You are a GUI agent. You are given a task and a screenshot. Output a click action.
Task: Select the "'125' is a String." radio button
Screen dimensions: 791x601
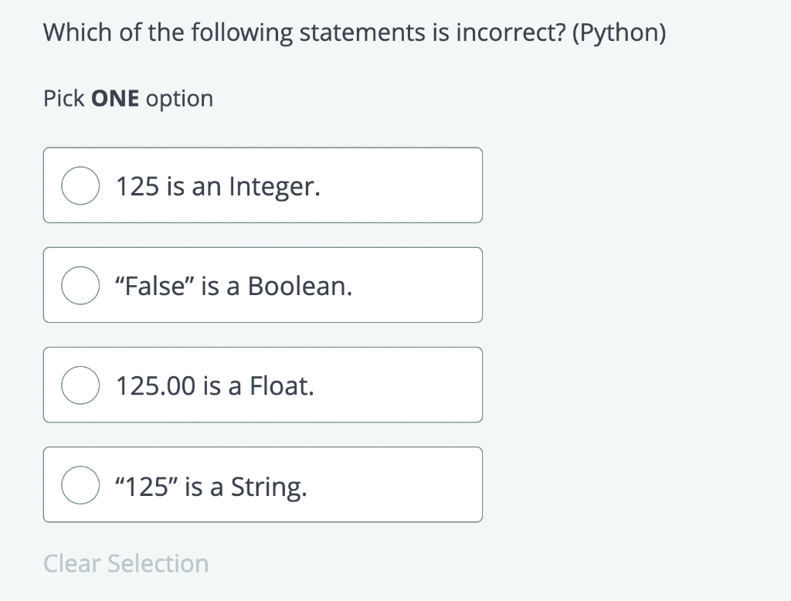80,484
